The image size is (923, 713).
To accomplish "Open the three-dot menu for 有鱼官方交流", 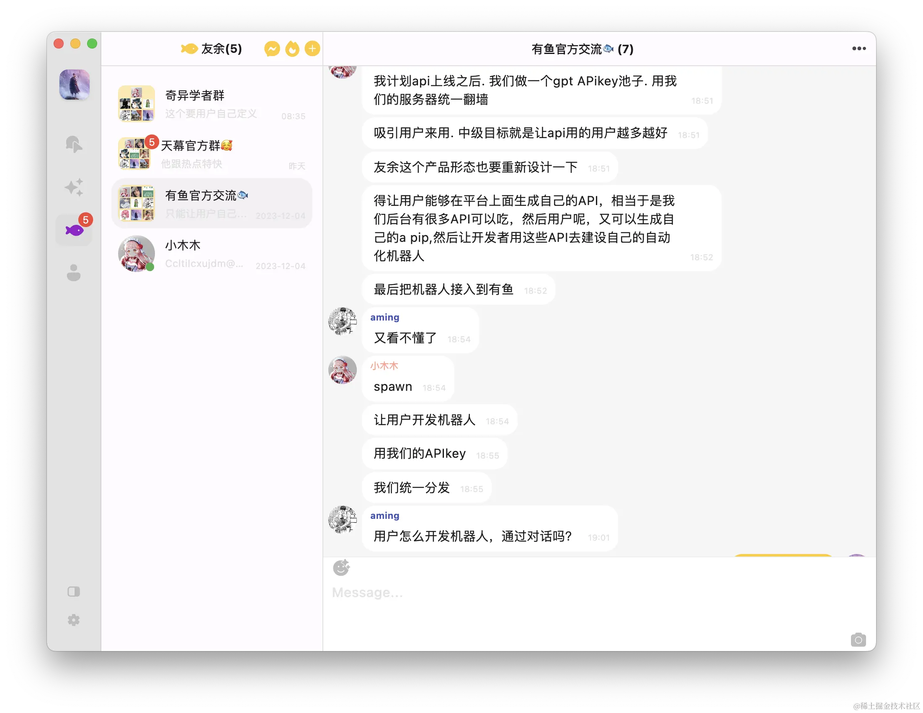I will 859,49.
